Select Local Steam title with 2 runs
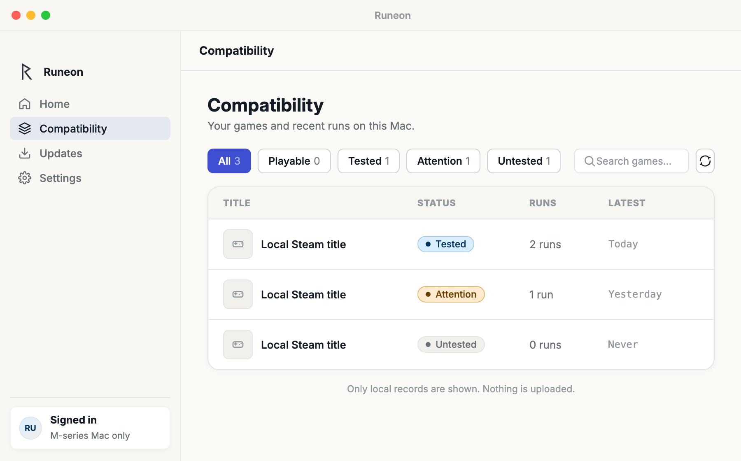 pyautogui.click(x=461, y=244)
